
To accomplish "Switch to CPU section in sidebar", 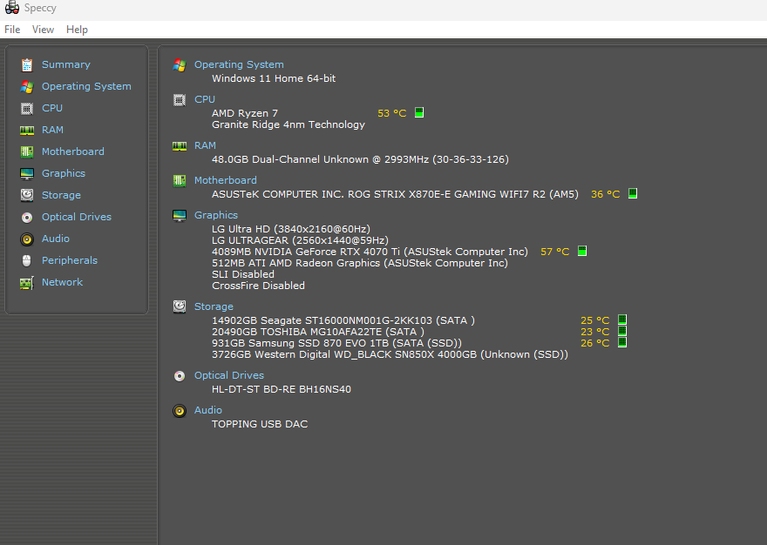I will click(52, 108).
